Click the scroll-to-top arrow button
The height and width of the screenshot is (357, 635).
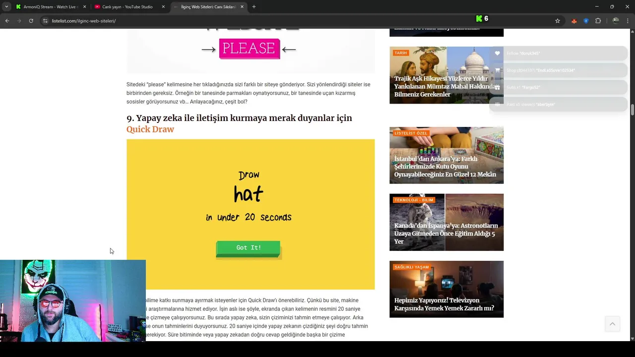(612, 324)
